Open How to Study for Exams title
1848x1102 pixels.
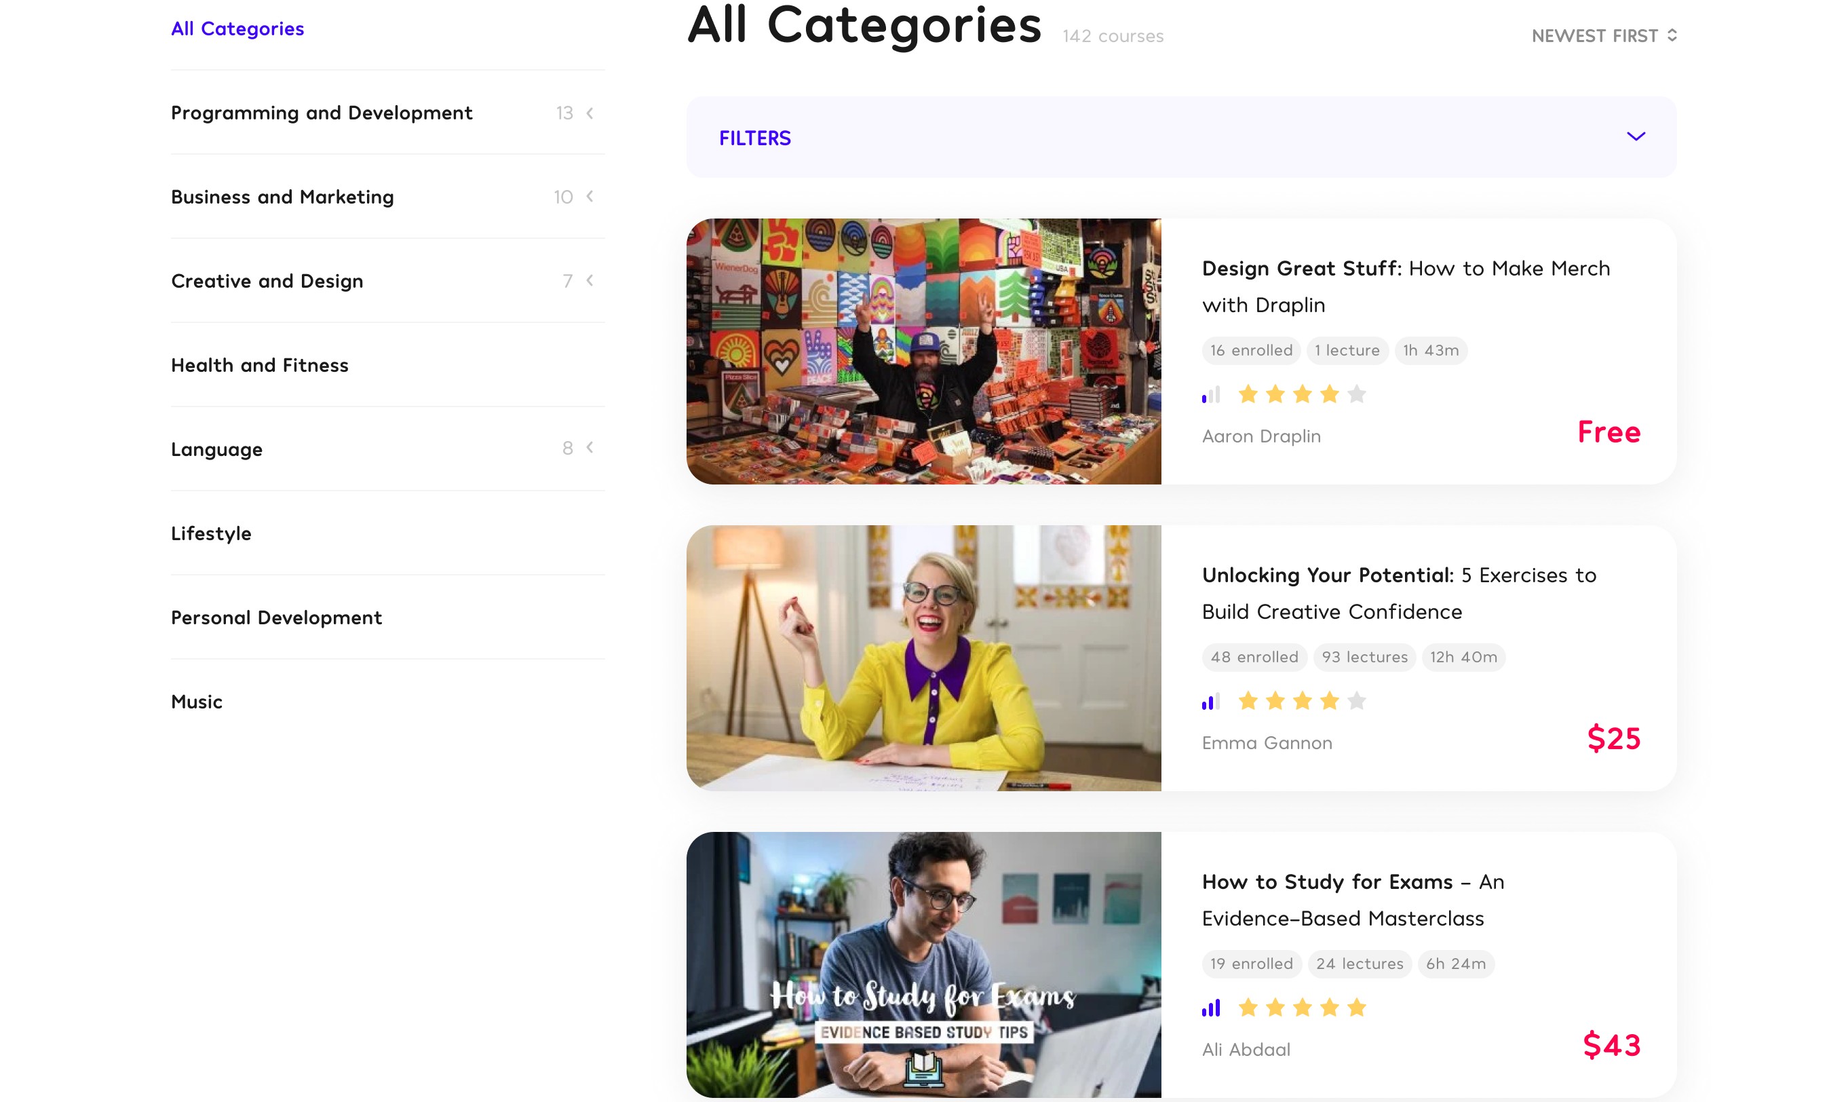[x=1353, y=900]
